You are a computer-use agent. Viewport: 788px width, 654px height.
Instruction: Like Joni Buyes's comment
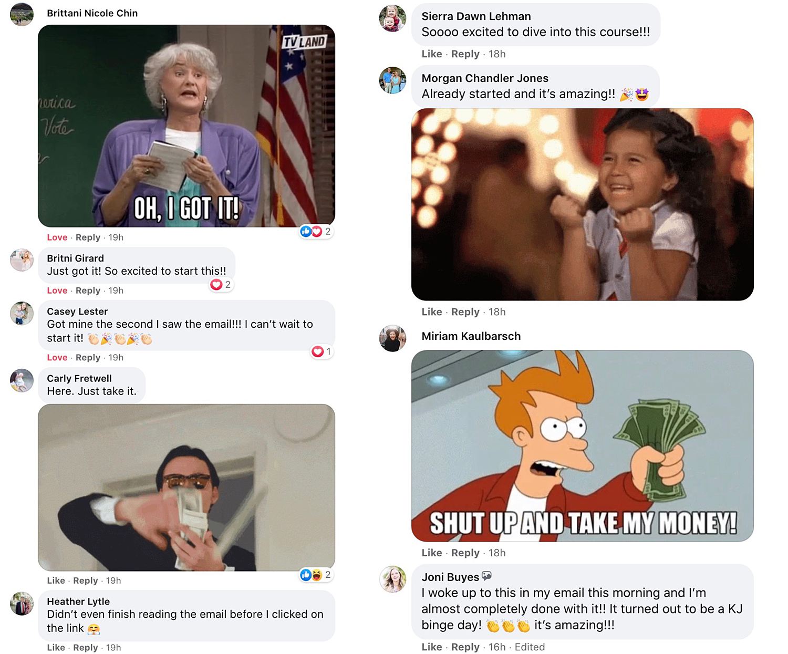(x=431, y=647)
